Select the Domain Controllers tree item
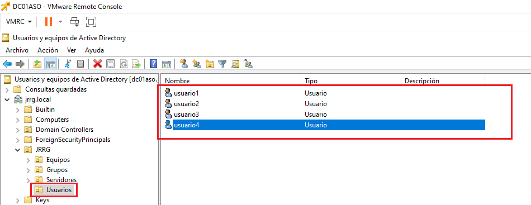The width and height of the screenshot is (531, 205). (x=64, y=130)
